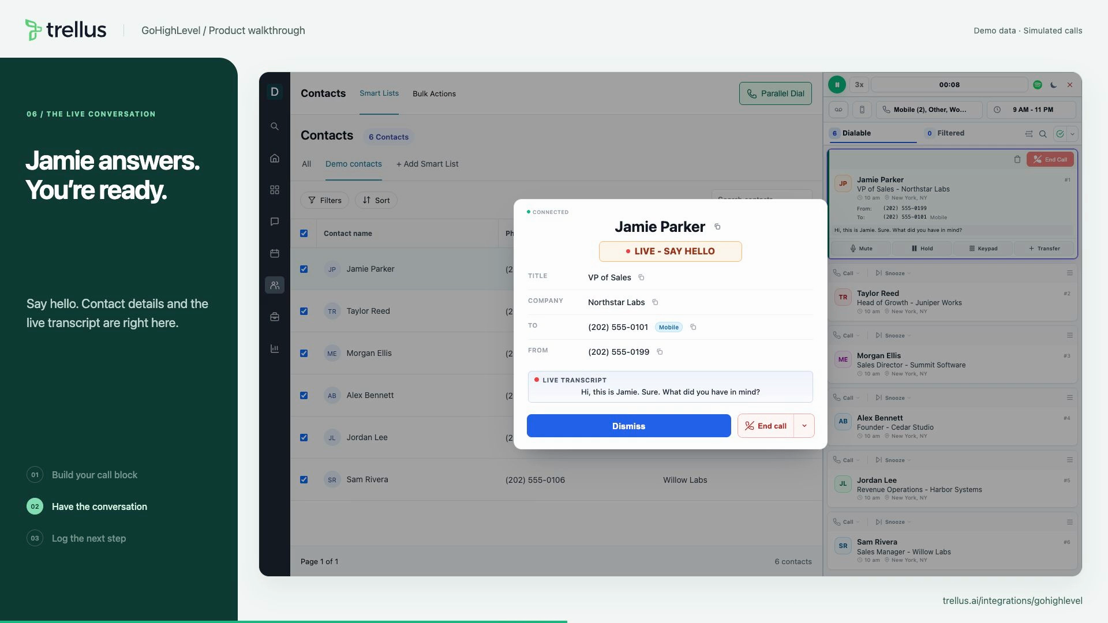
Task: Copy the Northstar Labs company name
Action: (x=655, y=302)
